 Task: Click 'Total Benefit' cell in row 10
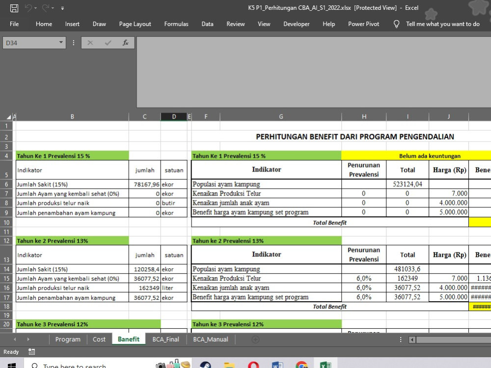point(330,223)
